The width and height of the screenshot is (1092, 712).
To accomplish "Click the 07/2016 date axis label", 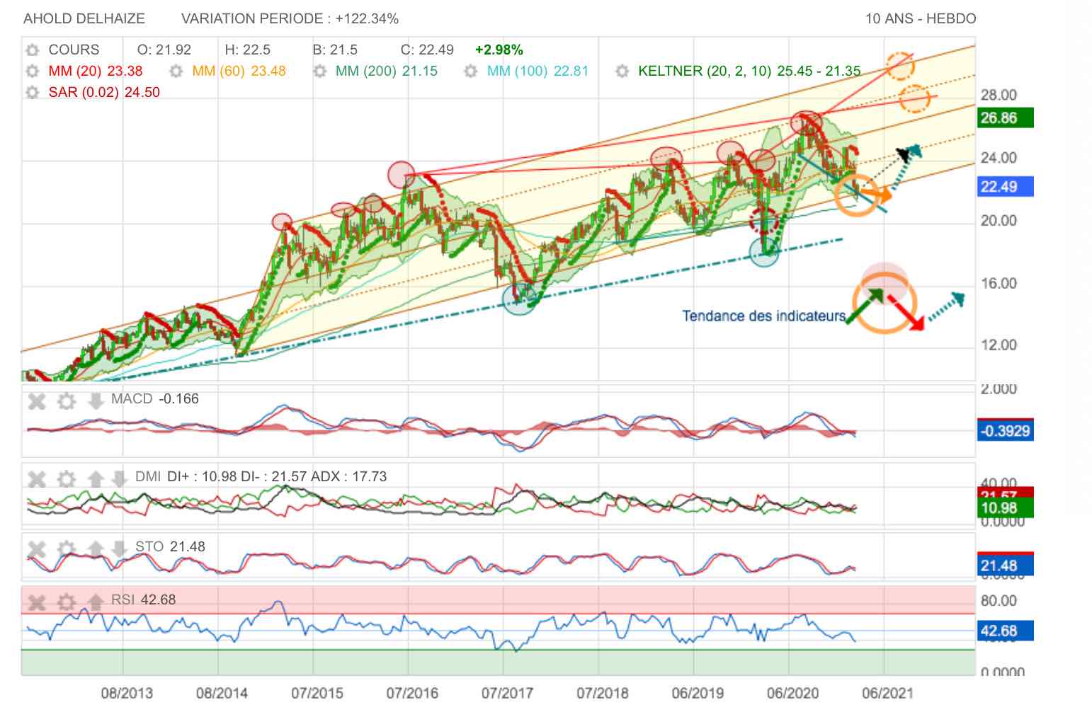I will (412, 694).
